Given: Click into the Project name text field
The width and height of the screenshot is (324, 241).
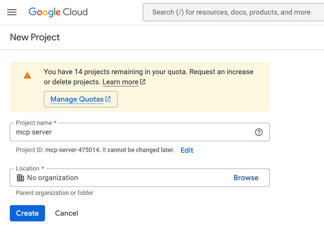Looking at the screenshot, I should coord(132,132).
